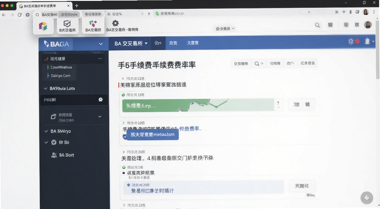The width and height of the screenshot is (380, 209).
Task: Open the user avatar below browser toolbar
Action: coord(368,25)
